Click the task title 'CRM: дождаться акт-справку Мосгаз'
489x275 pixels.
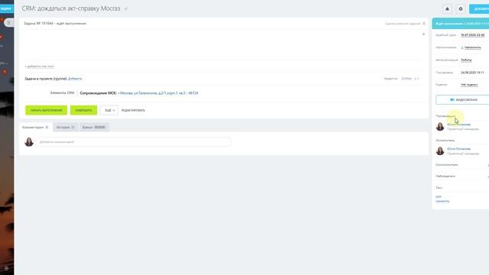(71, 8)
